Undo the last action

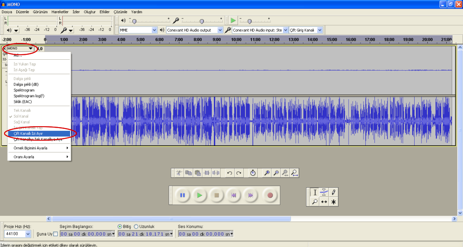click(x=229, y=173)
